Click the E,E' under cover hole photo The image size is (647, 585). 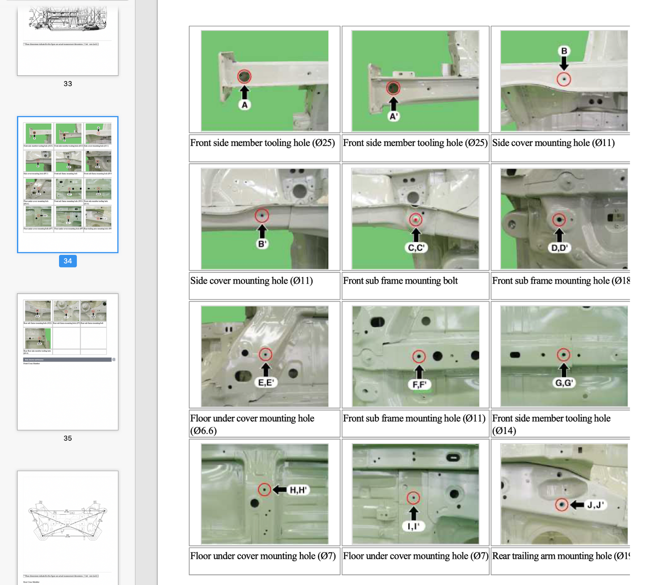[265, 356]
